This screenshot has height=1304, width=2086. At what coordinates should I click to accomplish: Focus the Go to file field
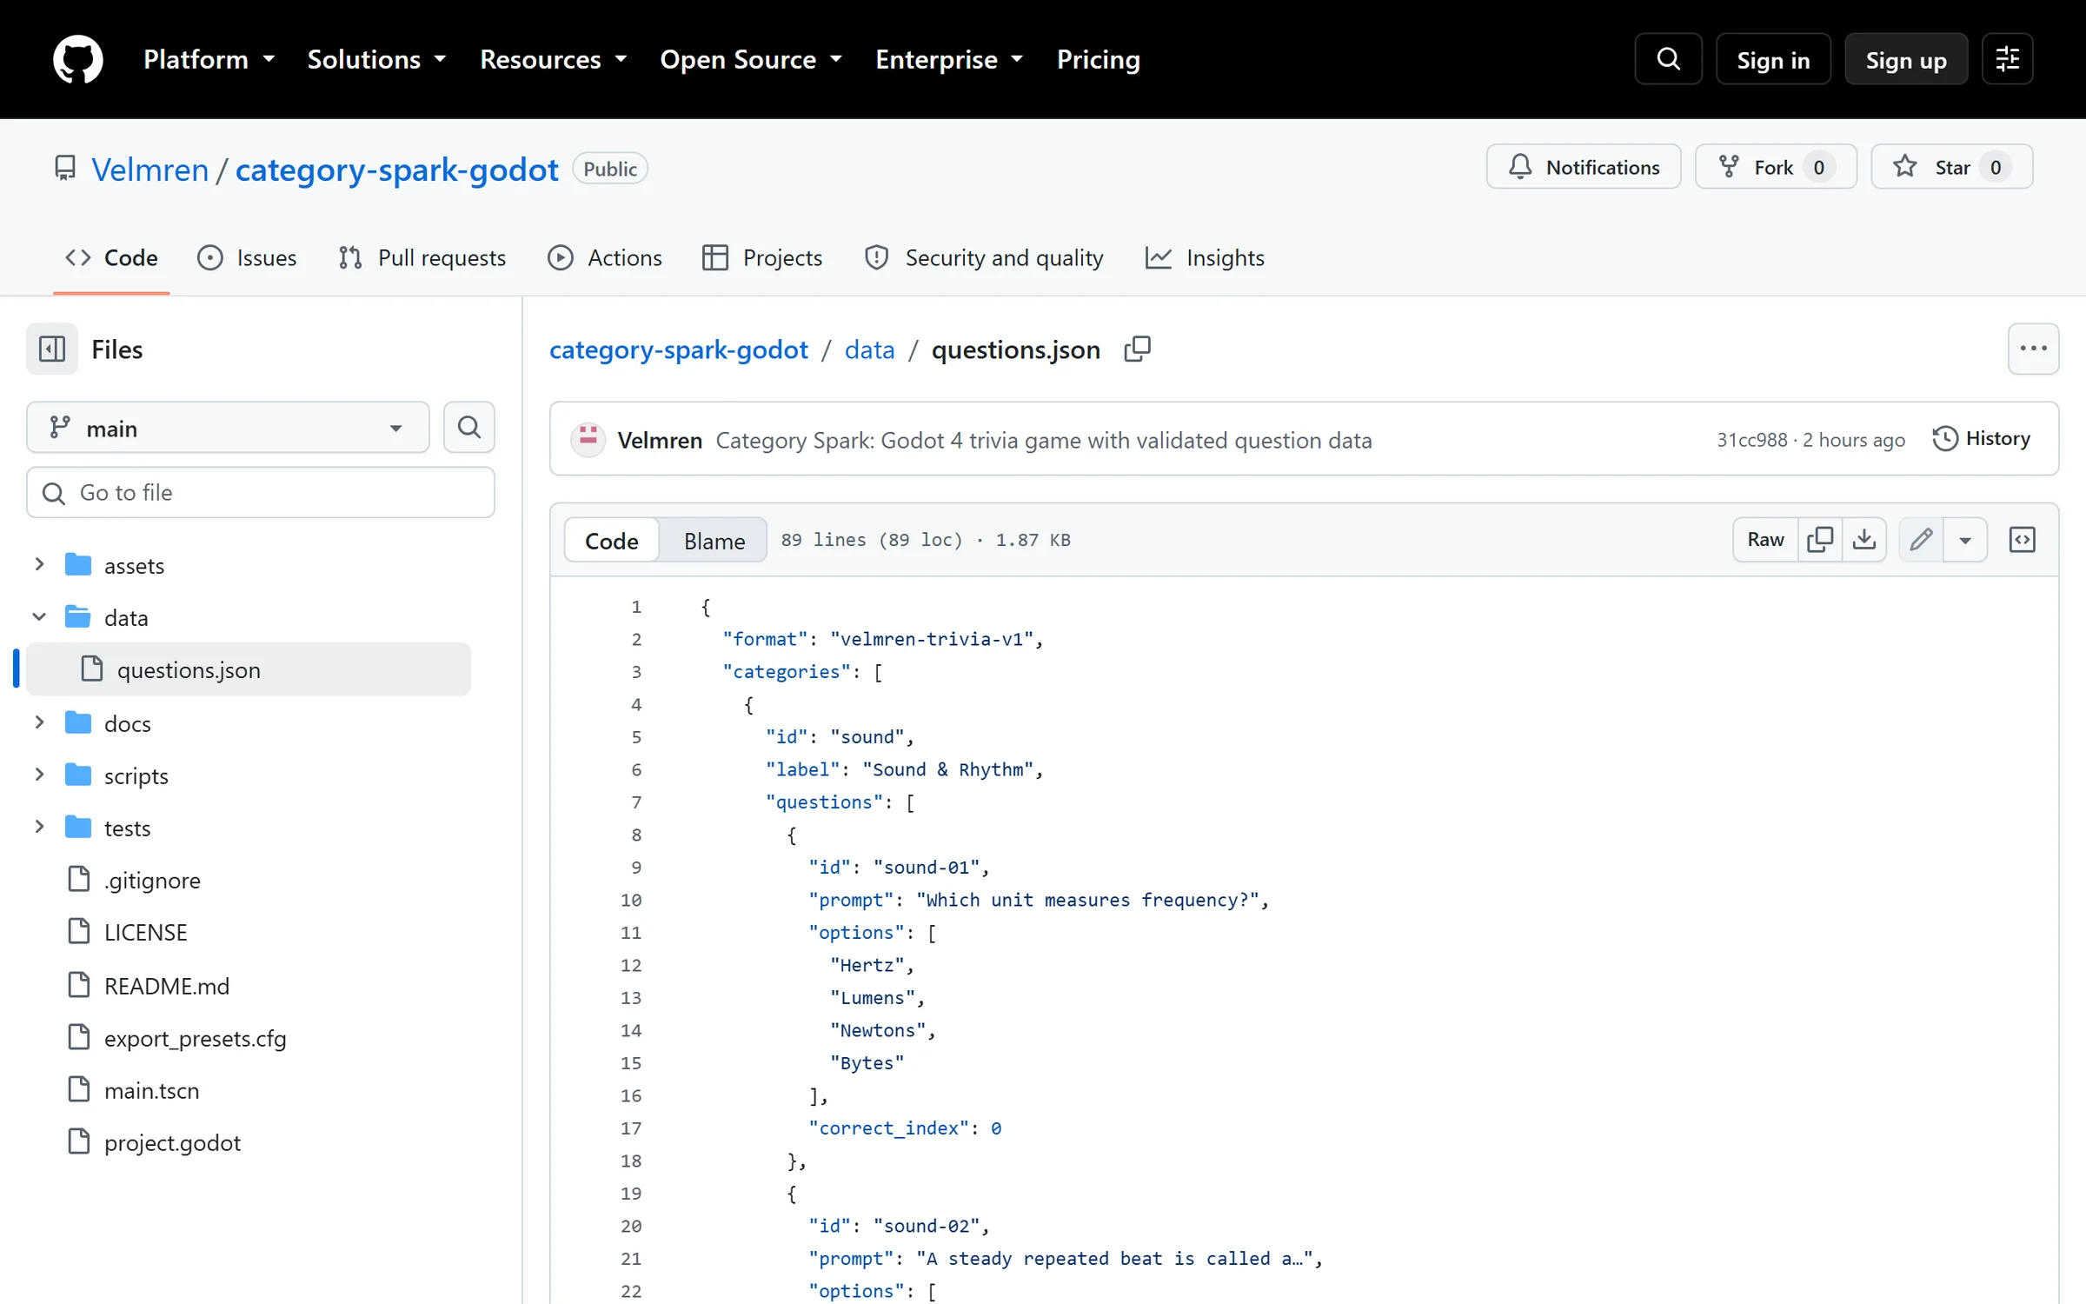[x=261, y=493]
